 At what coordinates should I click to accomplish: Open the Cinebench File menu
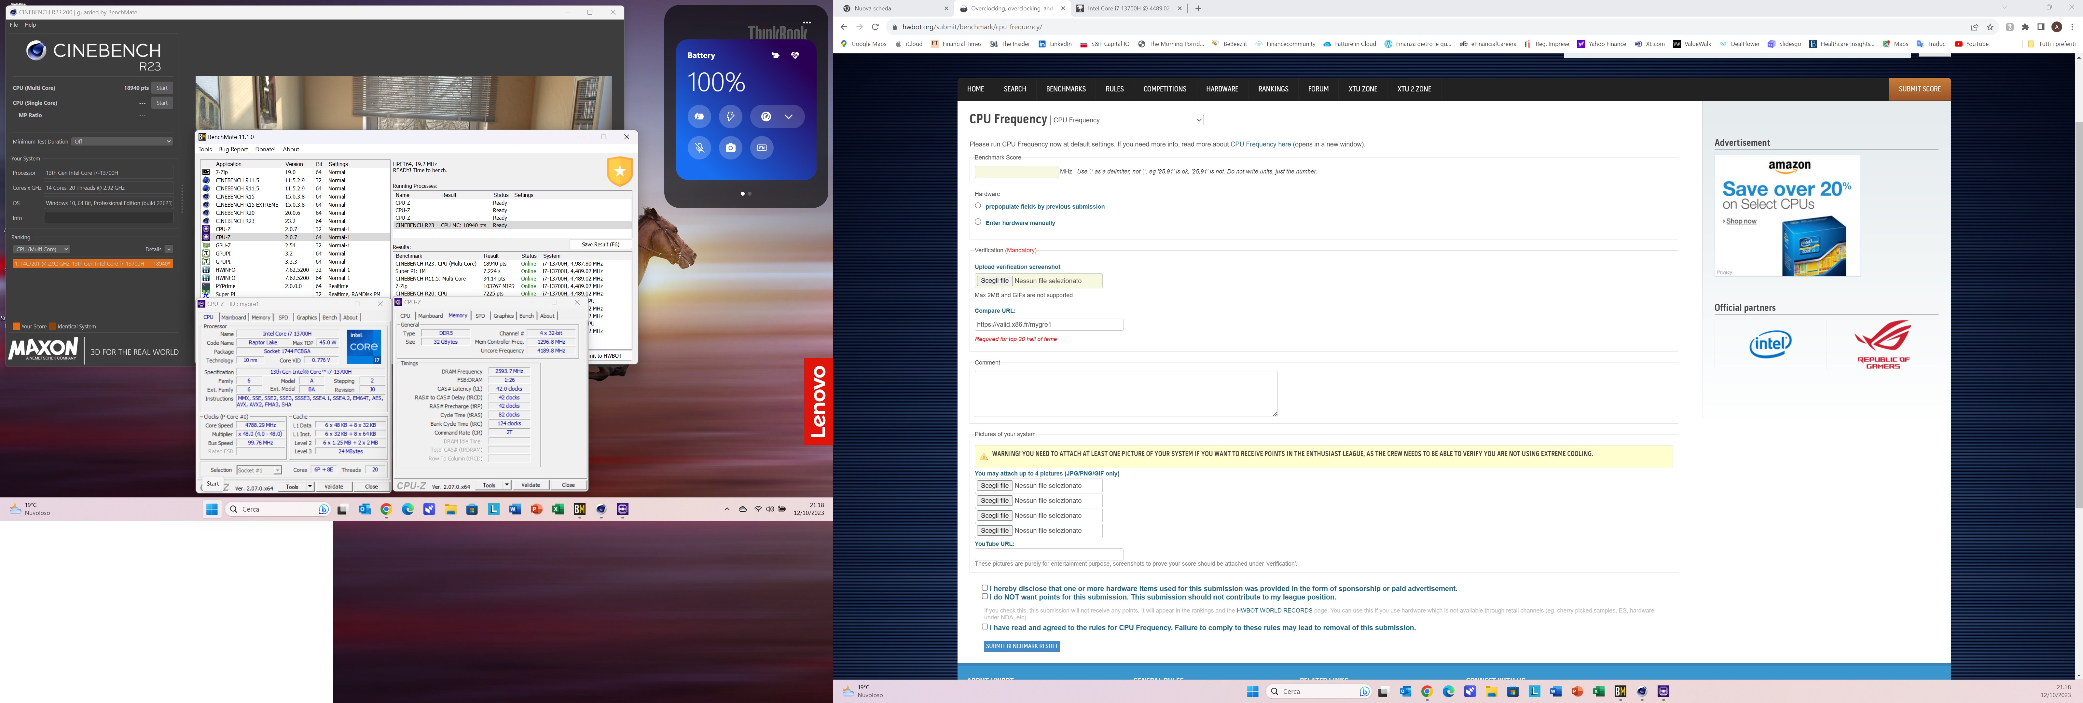coord(13,25)
